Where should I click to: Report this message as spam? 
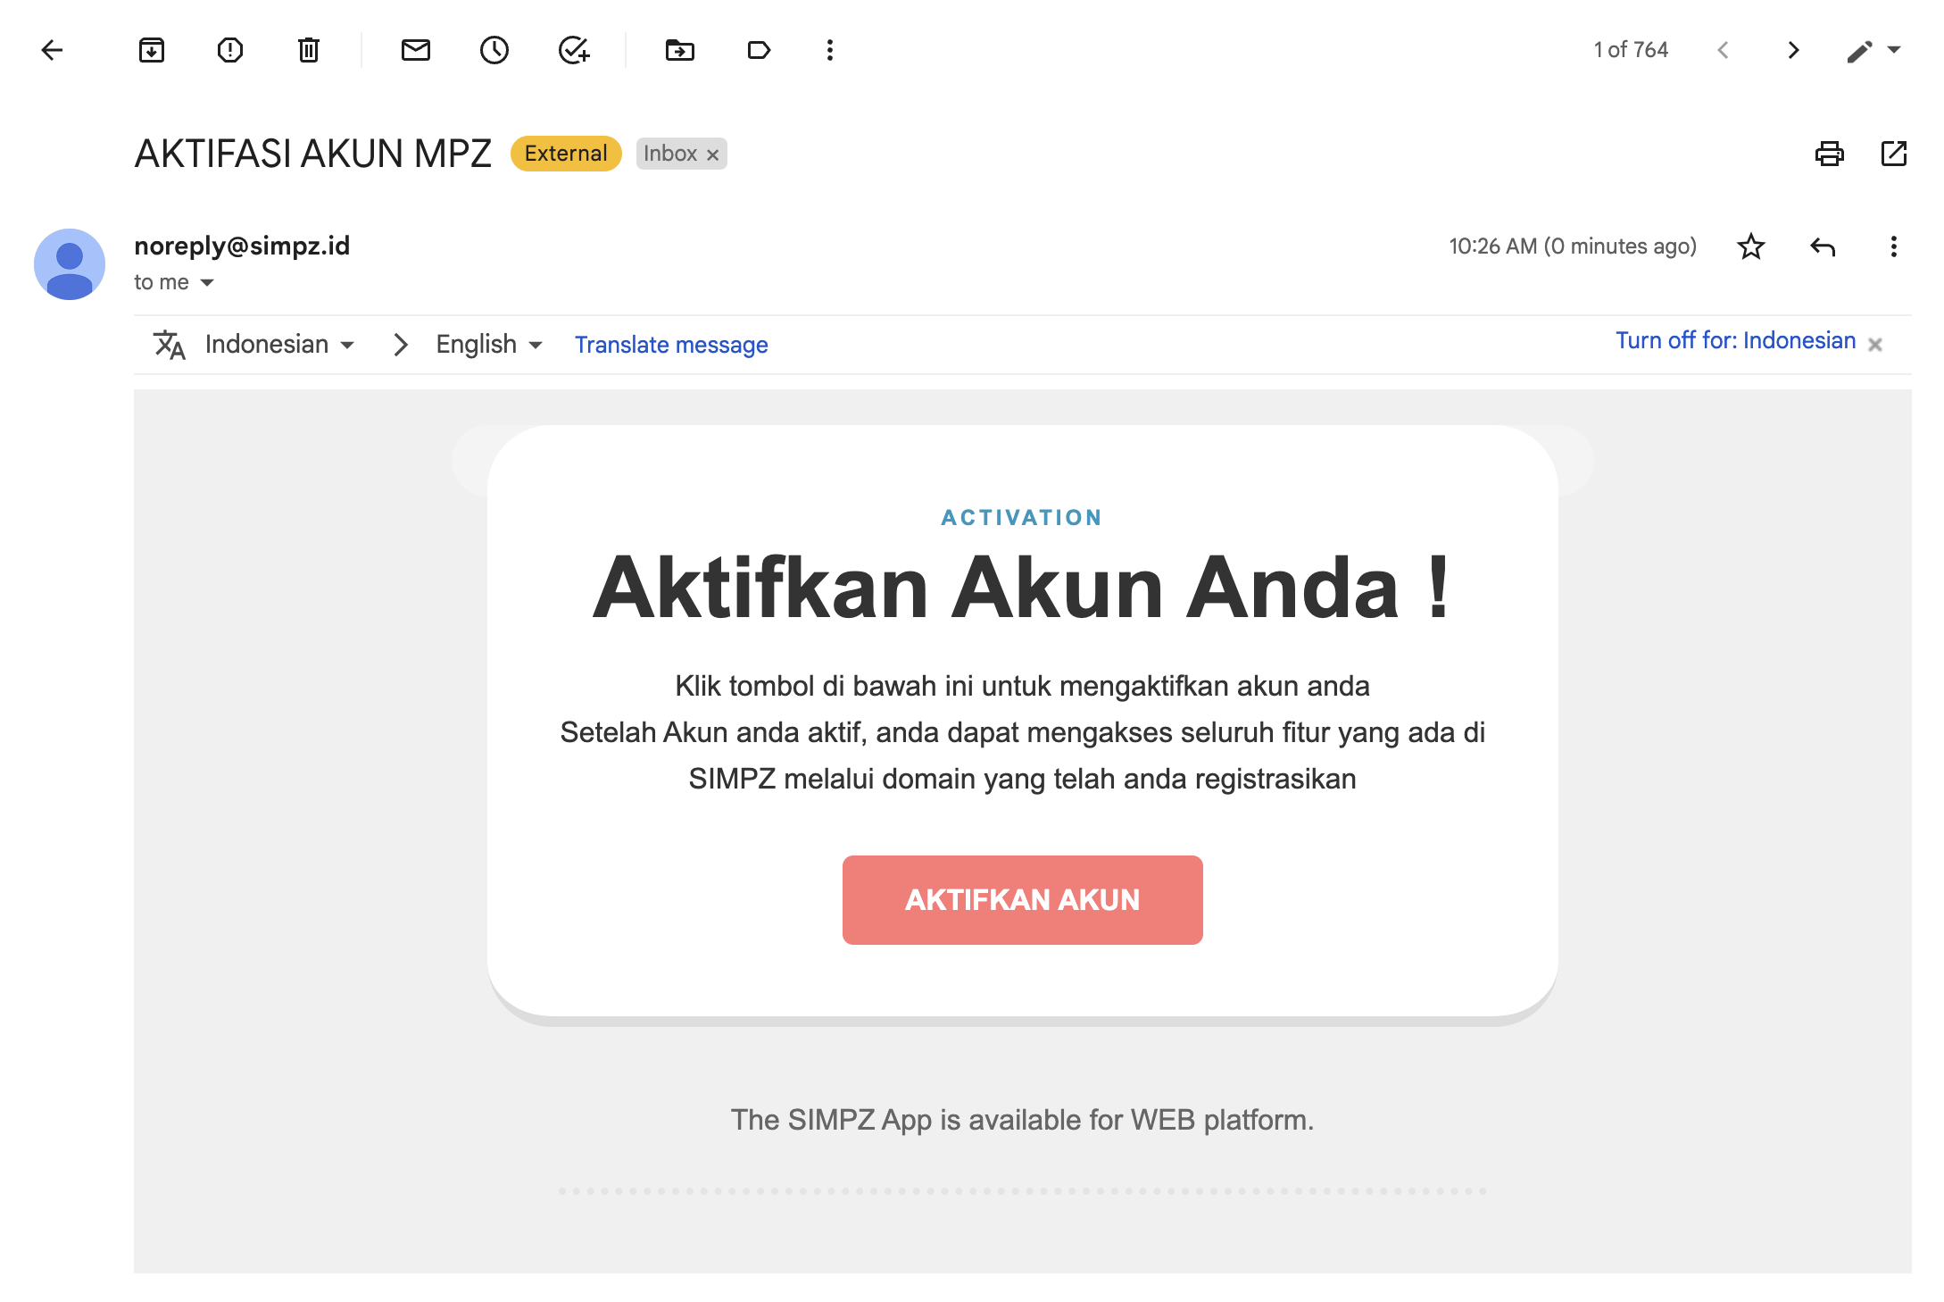[230, 50]
